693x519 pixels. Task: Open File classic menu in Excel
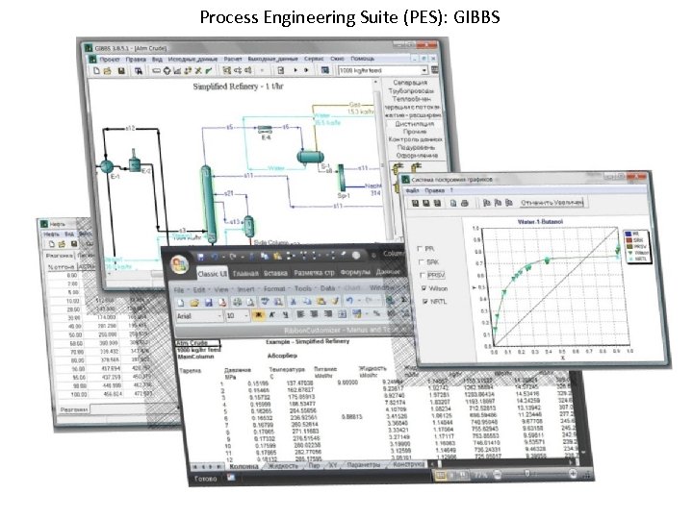[179, 290]
